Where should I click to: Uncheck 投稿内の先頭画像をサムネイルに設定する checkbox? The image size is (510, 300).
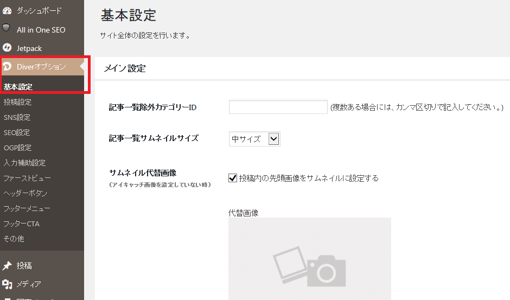[x=233, y=178]
